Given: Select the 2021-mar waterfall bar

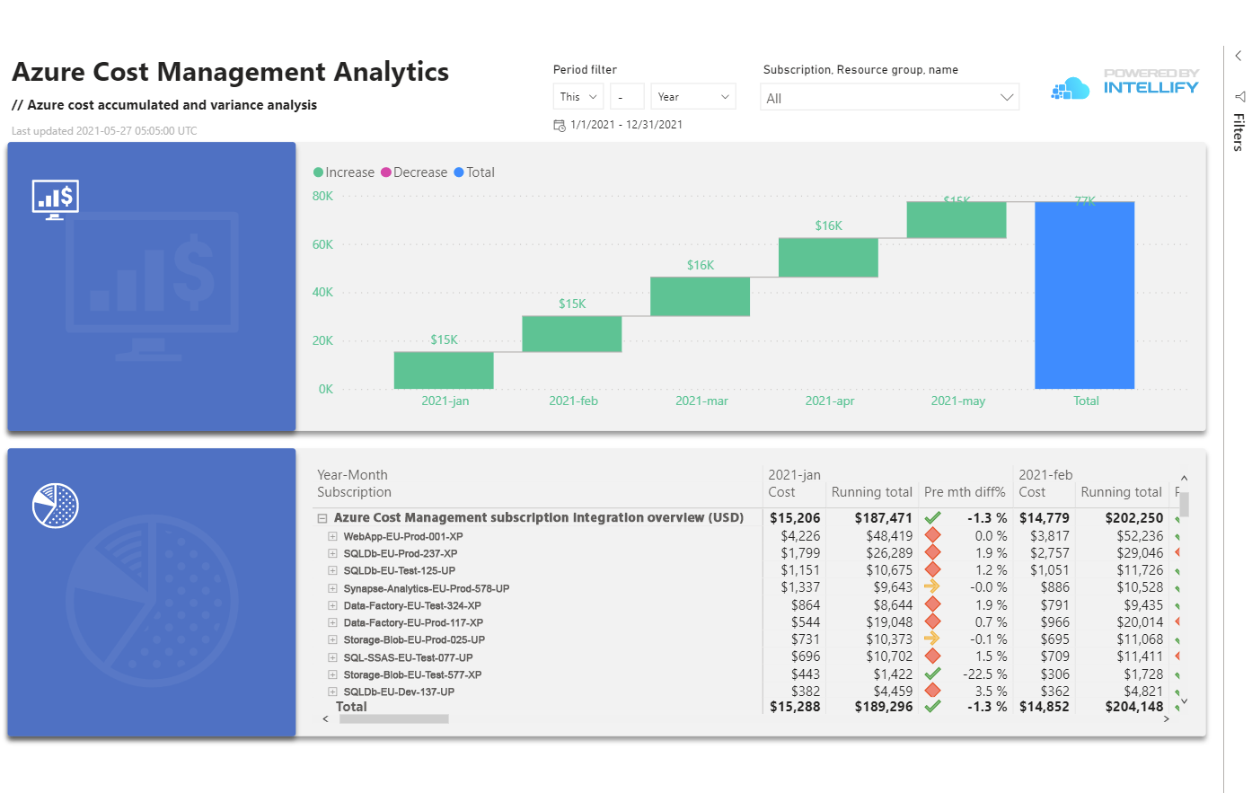Looking at the screenshot, I should point(700,296).
